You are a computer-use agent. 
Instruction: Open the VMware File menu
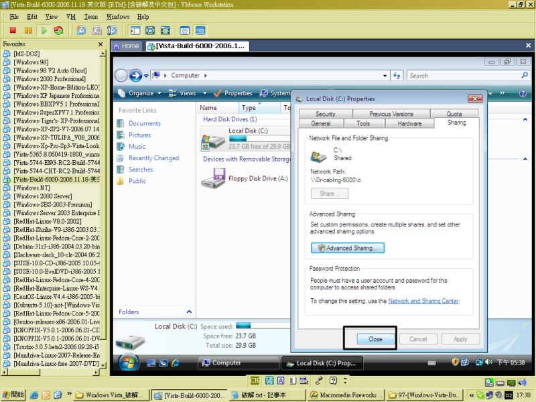14,17
